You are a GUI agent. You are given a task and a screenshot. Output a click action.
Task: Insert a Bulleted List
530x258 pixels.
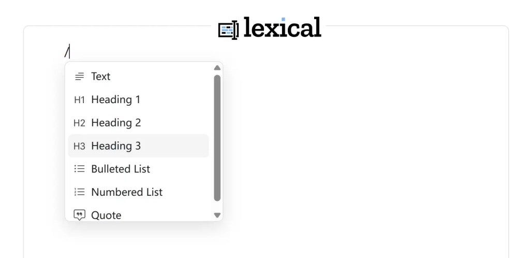click(x=139, y=169)
